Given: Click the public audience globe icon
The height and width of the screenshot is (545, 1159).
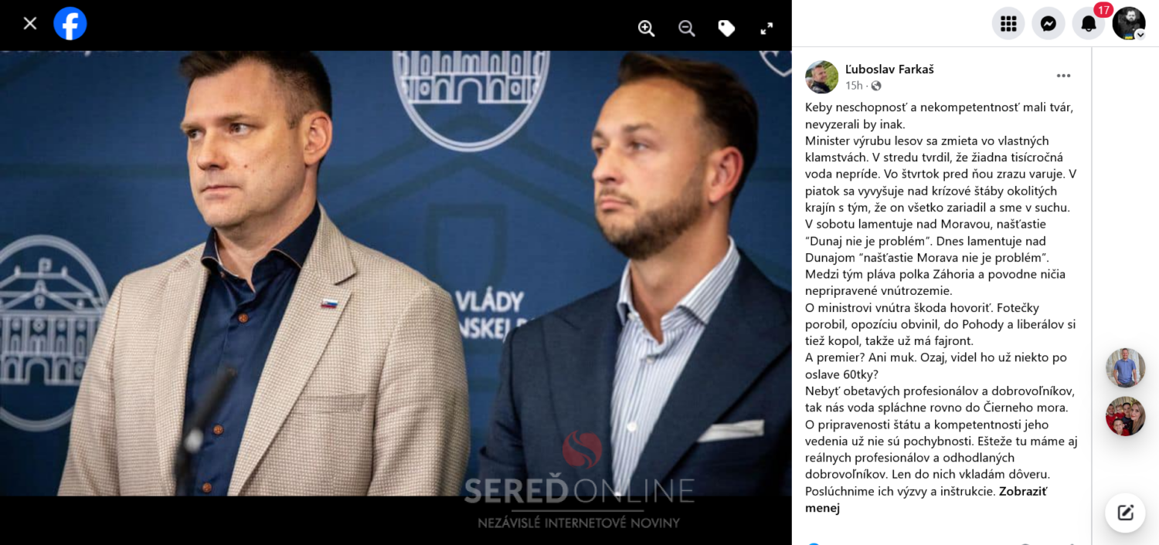Looking at the screenshot, I should click(x=876, y=86).
